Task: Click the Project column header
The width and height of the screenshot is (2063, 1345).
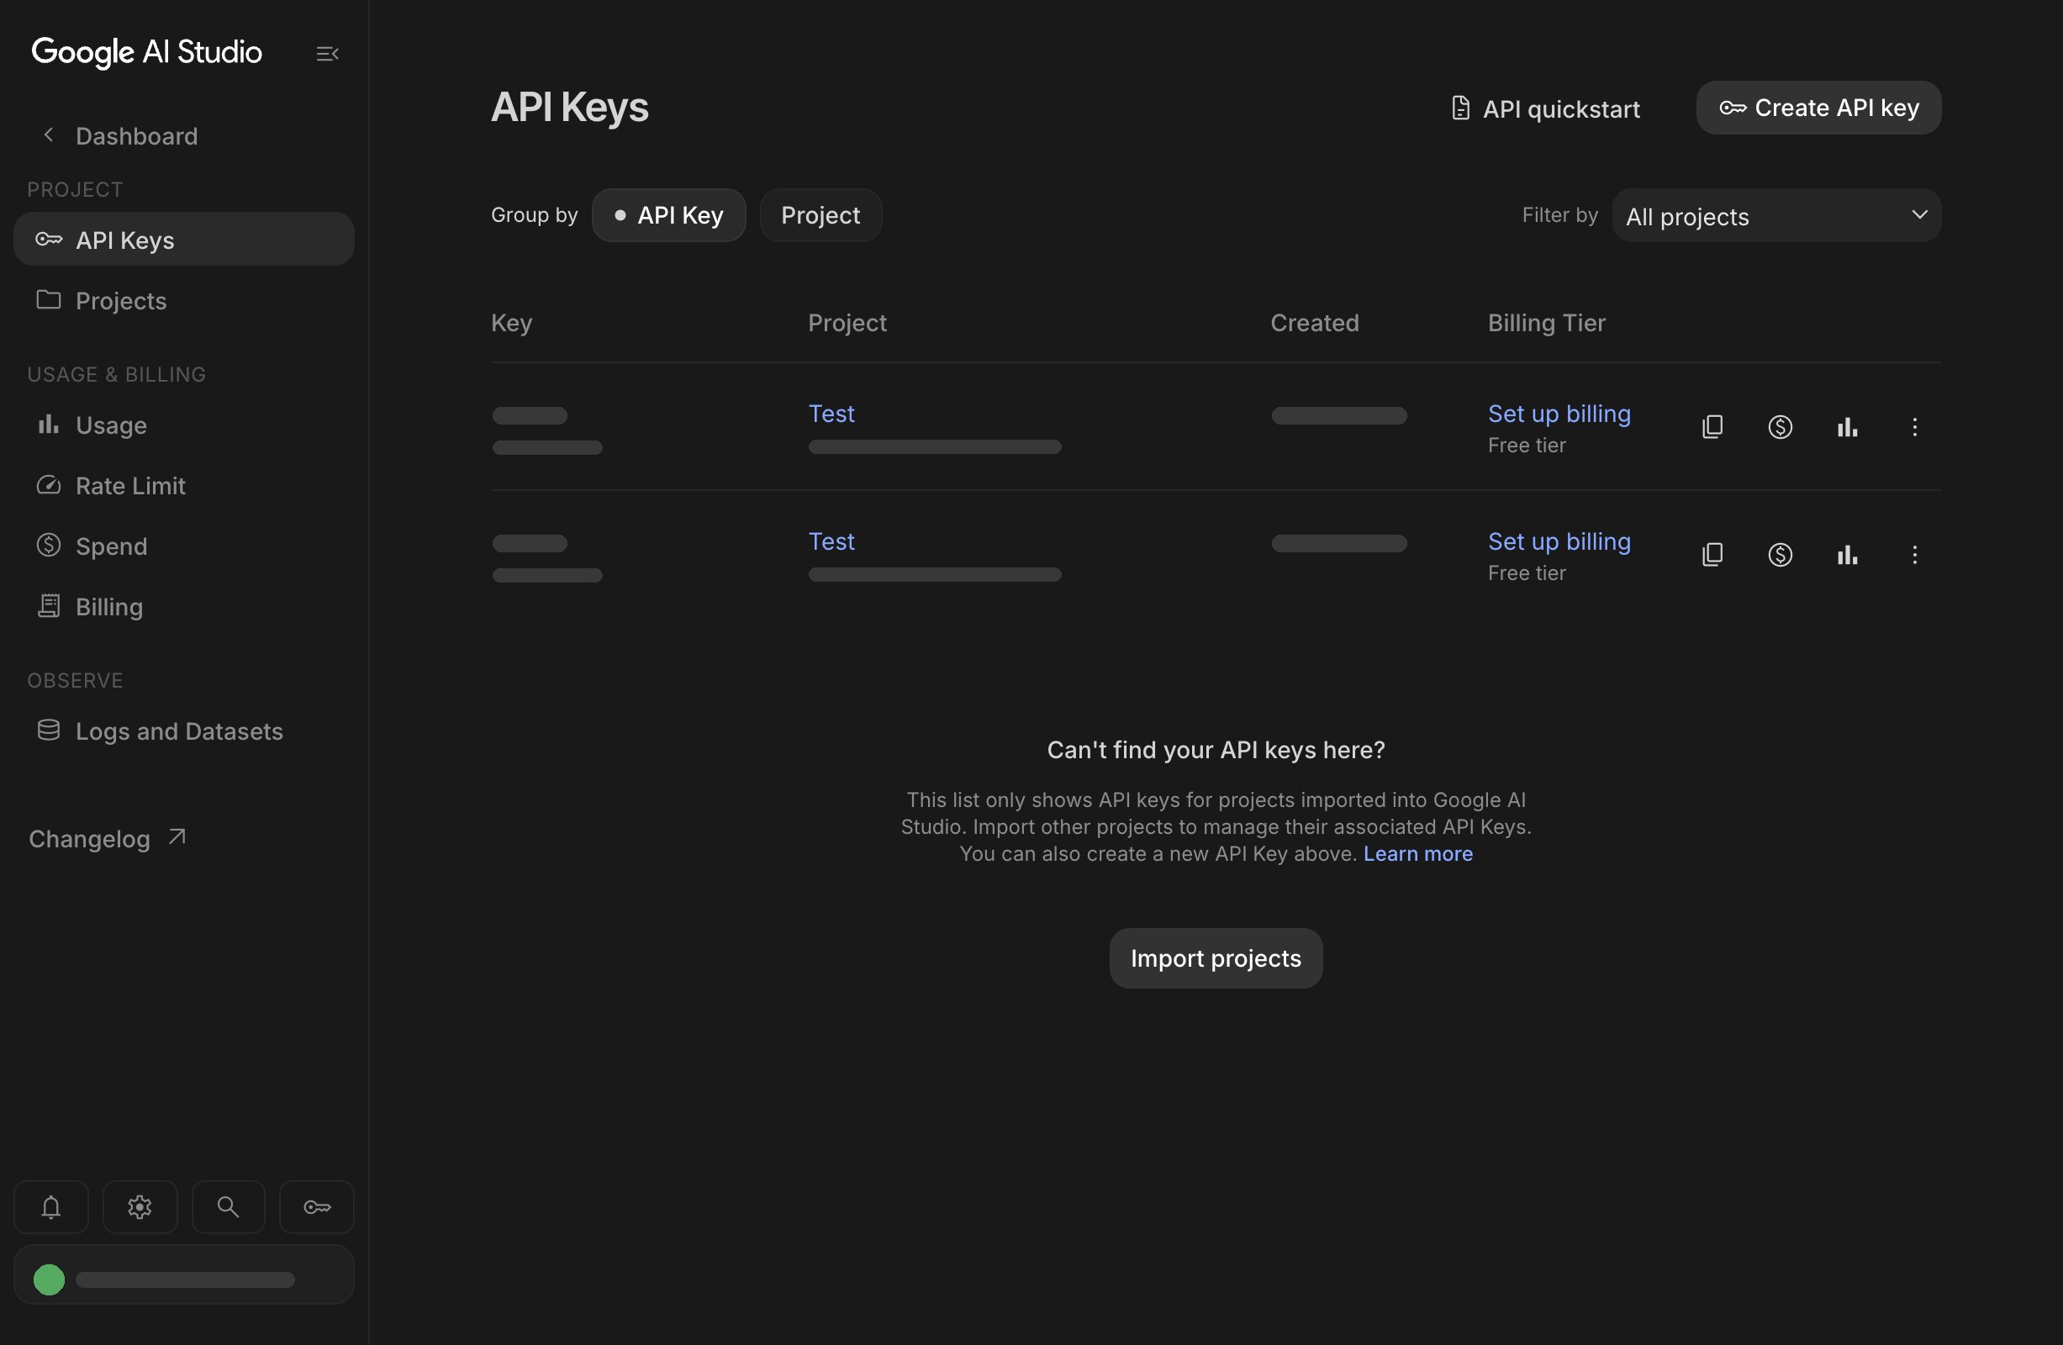Action: pyautogui.click(x=847, y=324)
